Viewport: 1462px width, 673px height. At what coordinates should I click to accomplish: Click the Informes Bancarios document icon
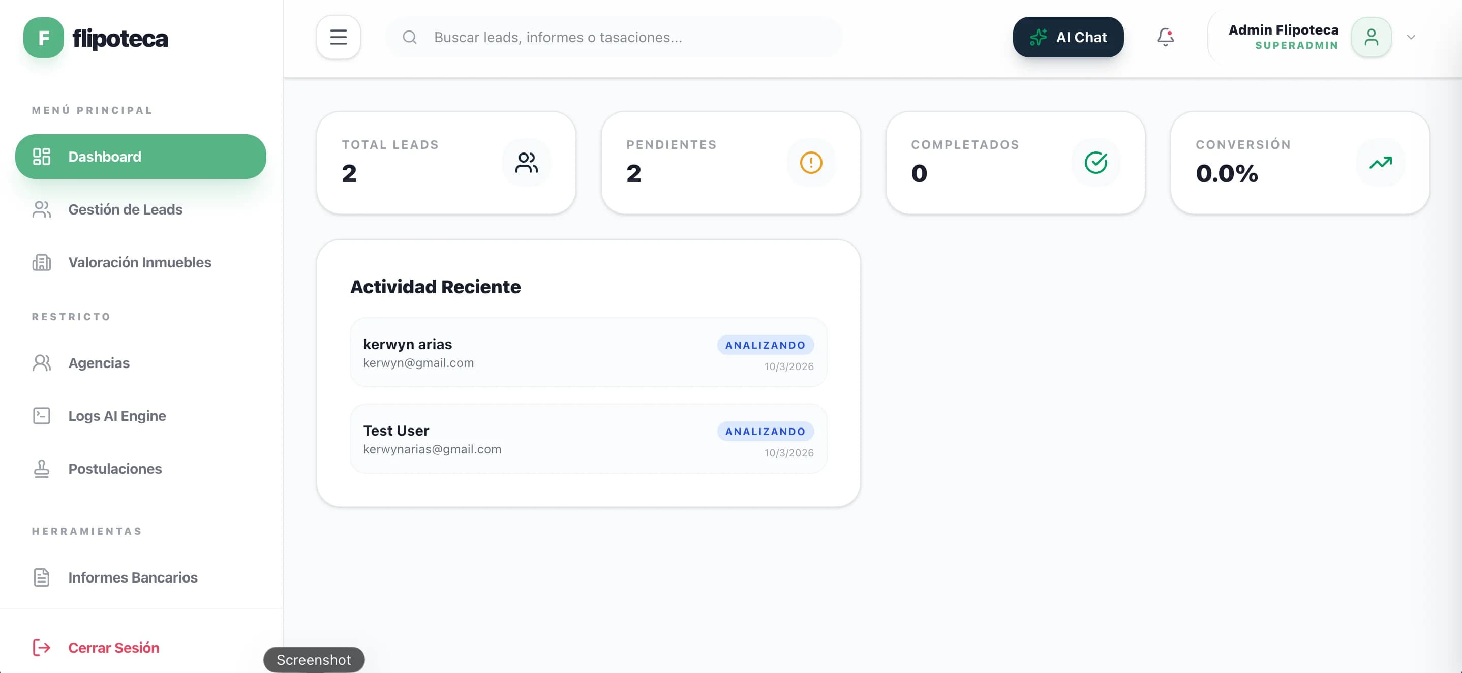pyautogui.click(x=42, y=577)
